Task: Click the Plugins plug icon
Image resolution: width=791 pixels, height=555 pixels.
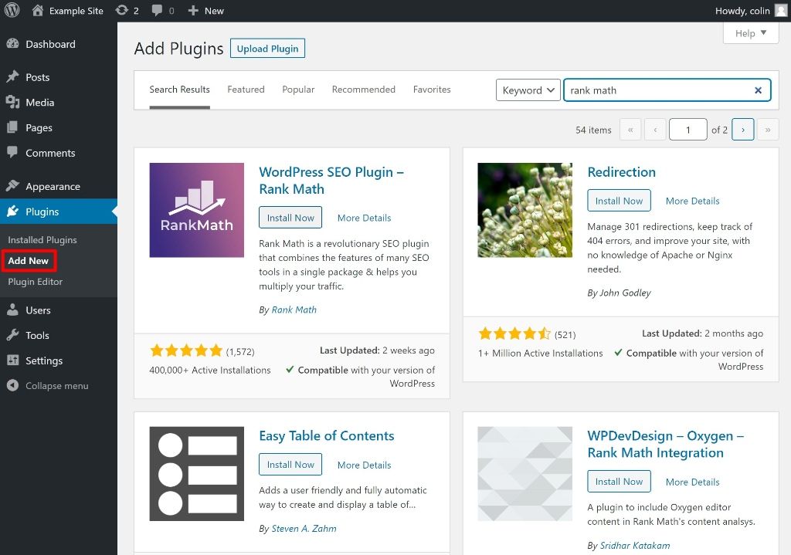Action: 12,212
